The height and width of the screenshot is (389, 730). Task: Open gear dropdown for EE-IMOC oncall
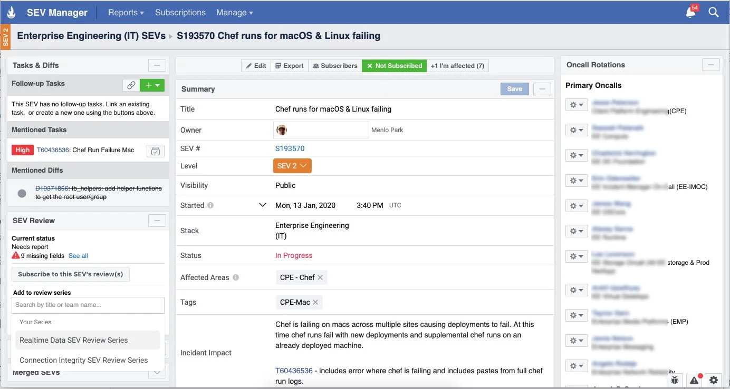click(576, 181)
